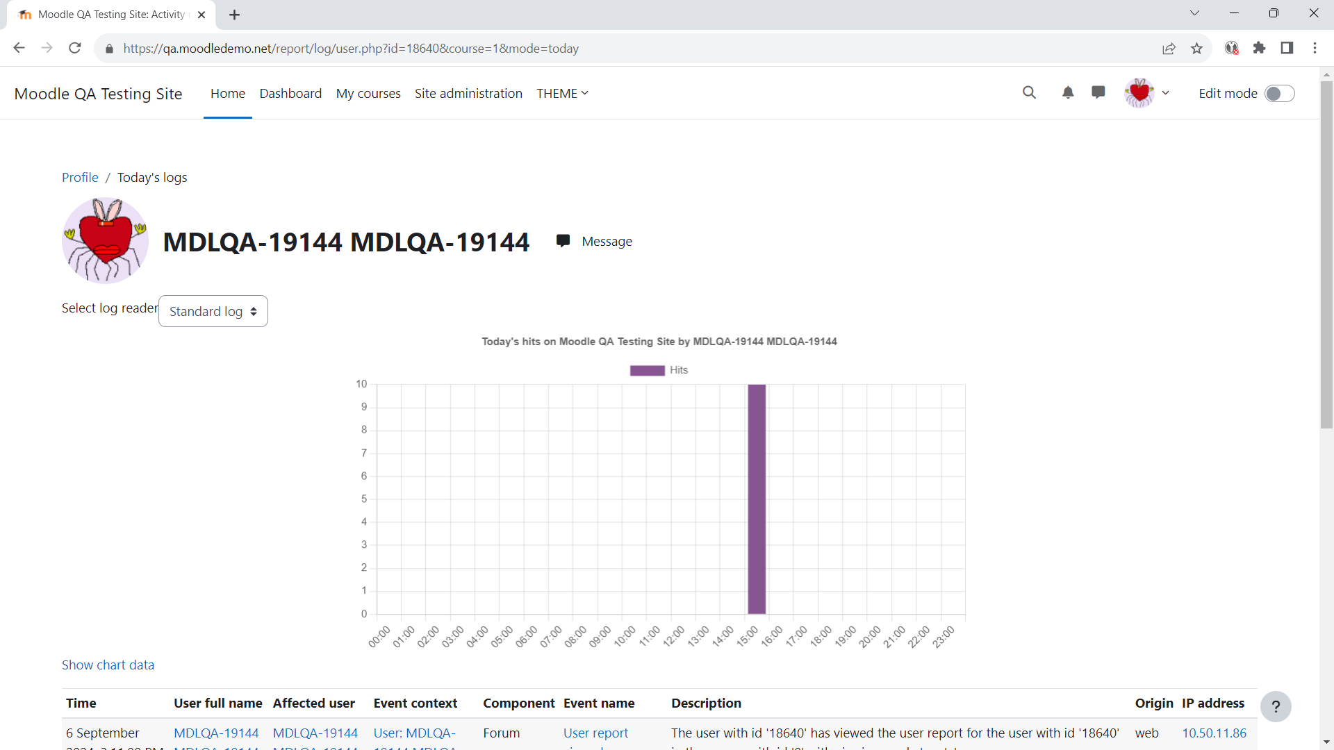Screen dimensions: 1334x750
Task: Select the Moodle QA Testing Site browser tab
Action: 111,15
